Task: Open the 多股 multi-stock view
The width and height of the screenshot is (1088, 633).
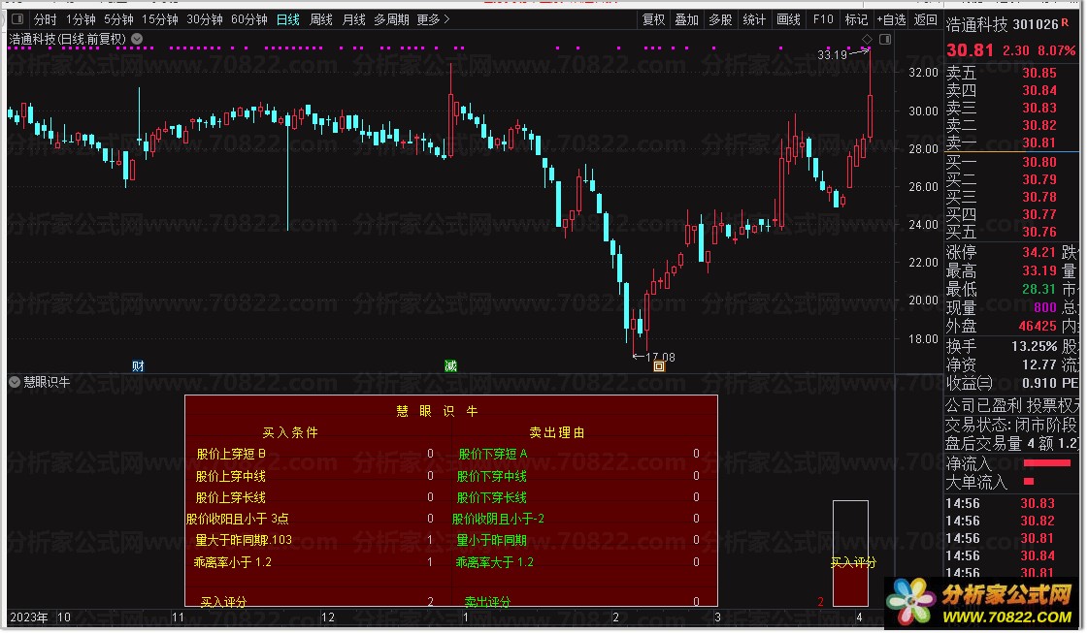Action: (x=720, y=19)
